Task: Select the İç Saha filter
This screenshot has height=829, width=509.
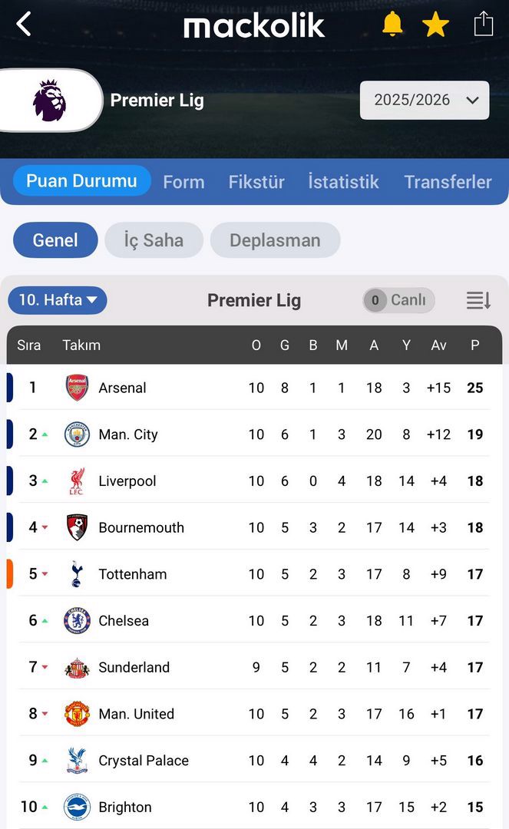Action: [x=154, y=240]
